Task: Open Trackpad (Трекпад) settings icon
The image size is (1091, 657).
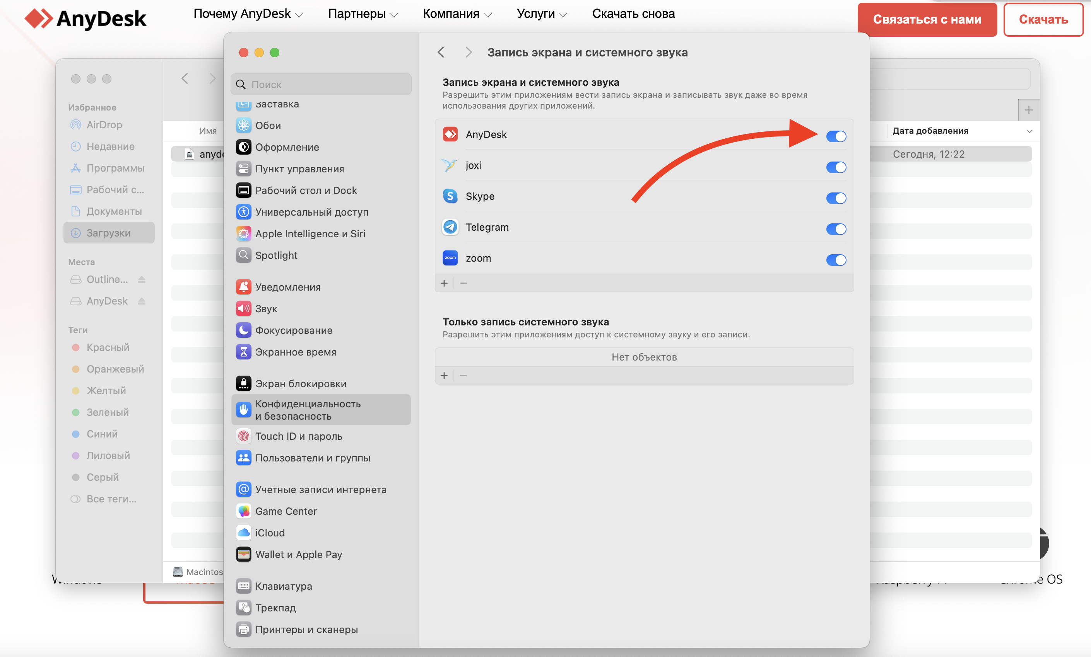Action: pyautogui.click(x=243, y=608)
